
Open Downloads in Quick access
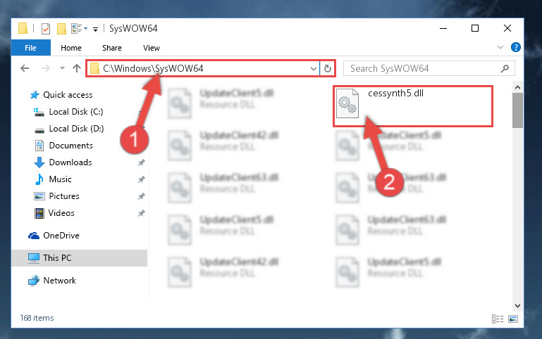point(70,162)
